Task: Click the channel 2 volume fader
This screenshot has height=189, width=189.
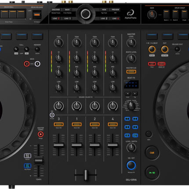Action: tap(94, 145)
